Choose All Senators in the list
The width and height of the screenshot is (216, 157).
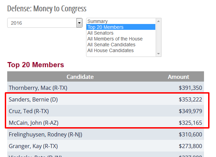[100, 33]
